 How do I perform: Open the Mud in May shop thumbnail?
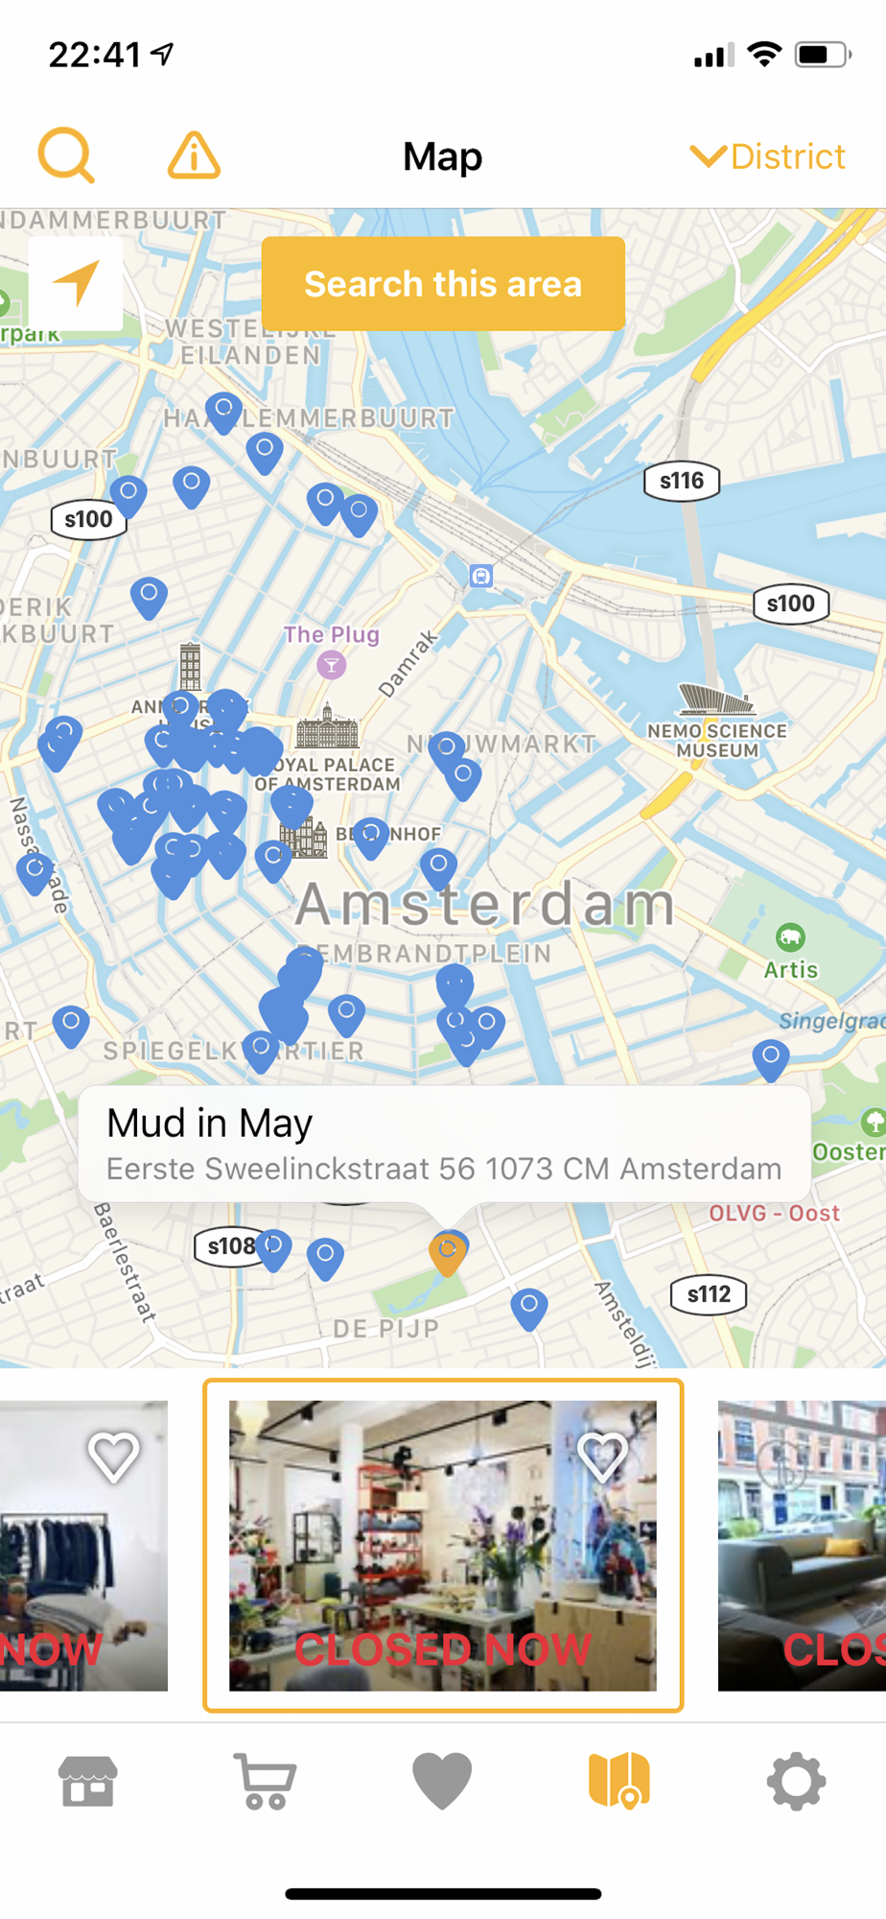tap(443, 1546)
